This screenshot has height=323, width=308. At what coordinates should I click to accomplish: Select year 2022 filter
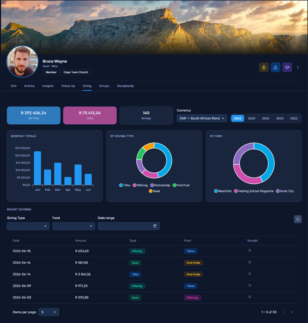(294, 118)
